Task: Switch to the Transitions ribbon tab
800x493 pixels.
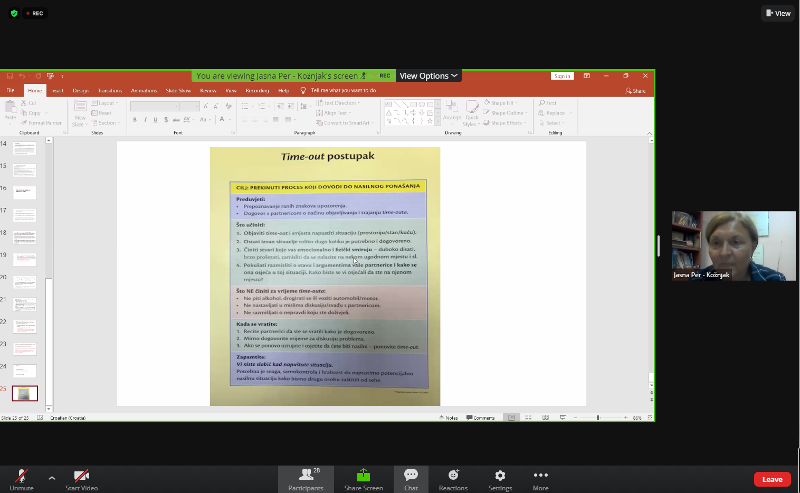Action: [110, 91]
